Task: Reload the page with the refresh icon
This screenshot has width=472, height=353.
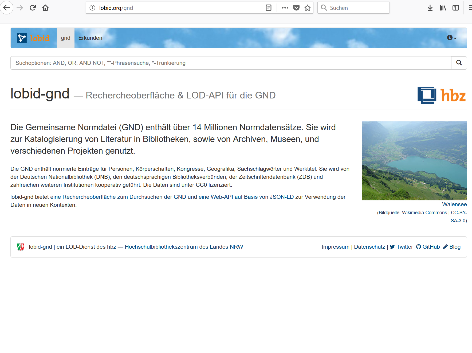Action: 33,8
